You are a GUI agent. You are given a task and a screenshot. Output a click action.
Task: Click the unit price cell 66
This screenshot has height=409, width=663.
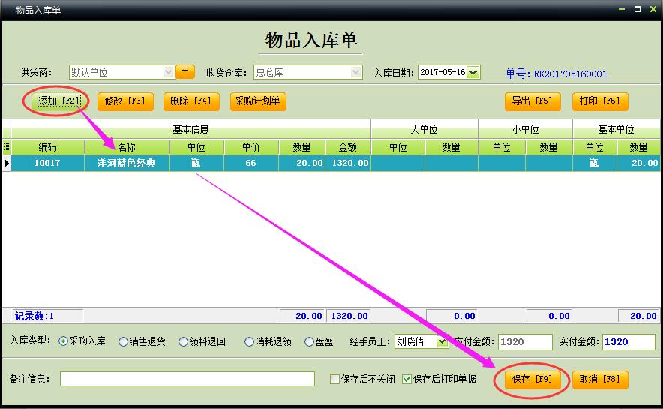coord(250,163)
